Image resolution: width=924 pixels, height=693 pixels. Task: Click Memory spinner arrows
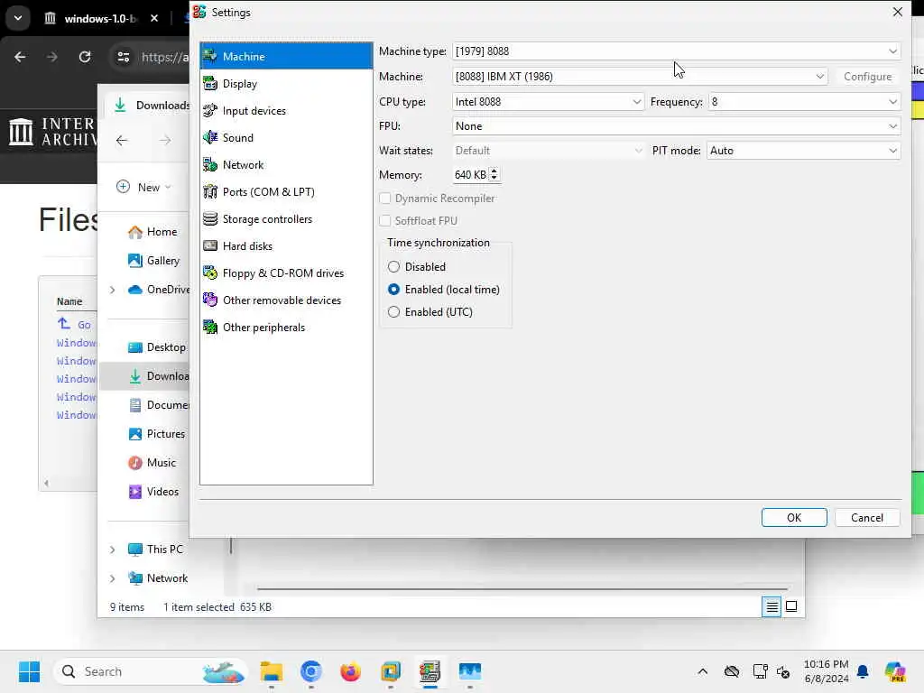[494, 174]
